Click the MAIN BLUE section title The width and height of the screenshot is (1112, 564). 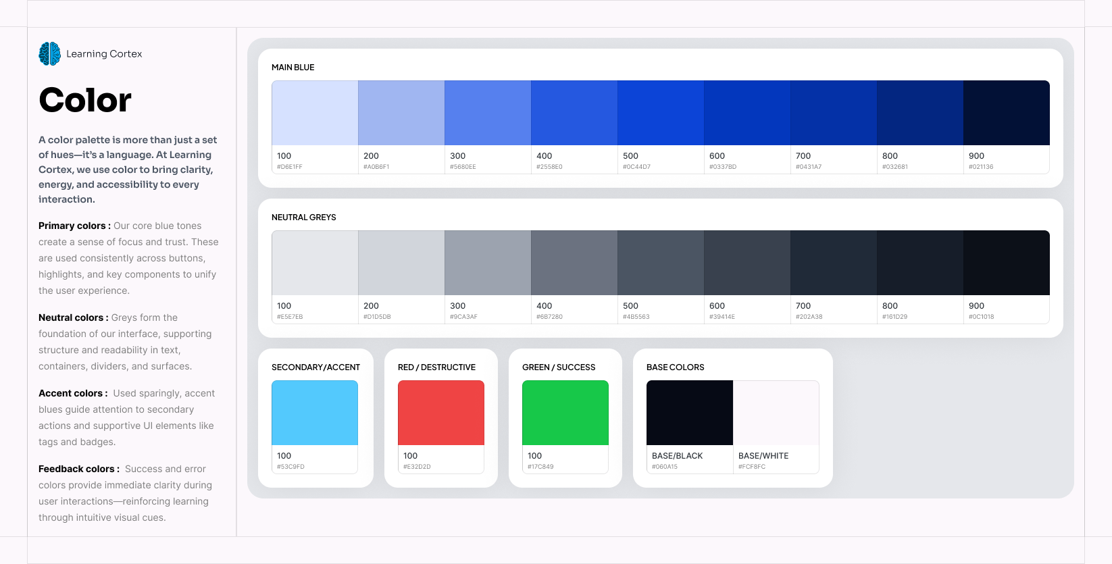tap(293, 68)
